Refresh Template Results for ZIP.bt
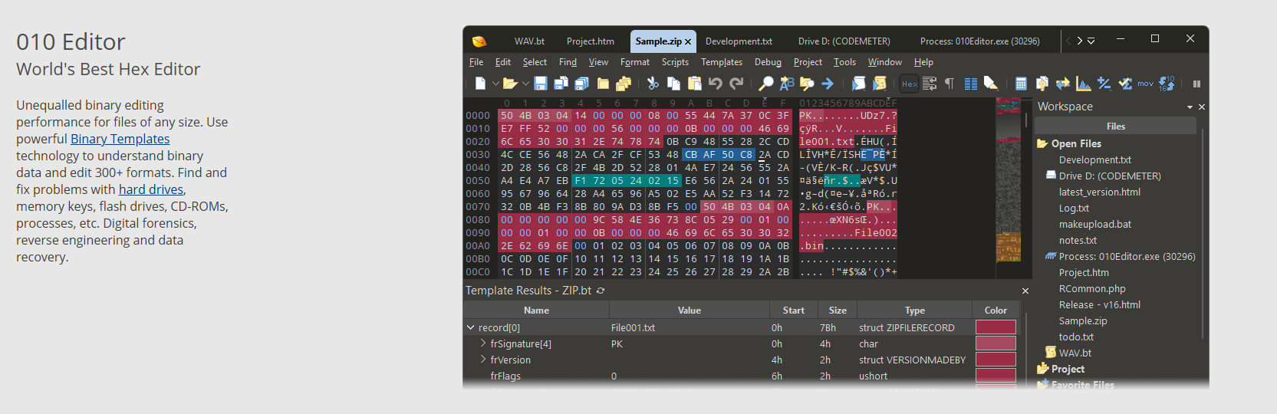 pyautogui.click(x=601, y=291)
